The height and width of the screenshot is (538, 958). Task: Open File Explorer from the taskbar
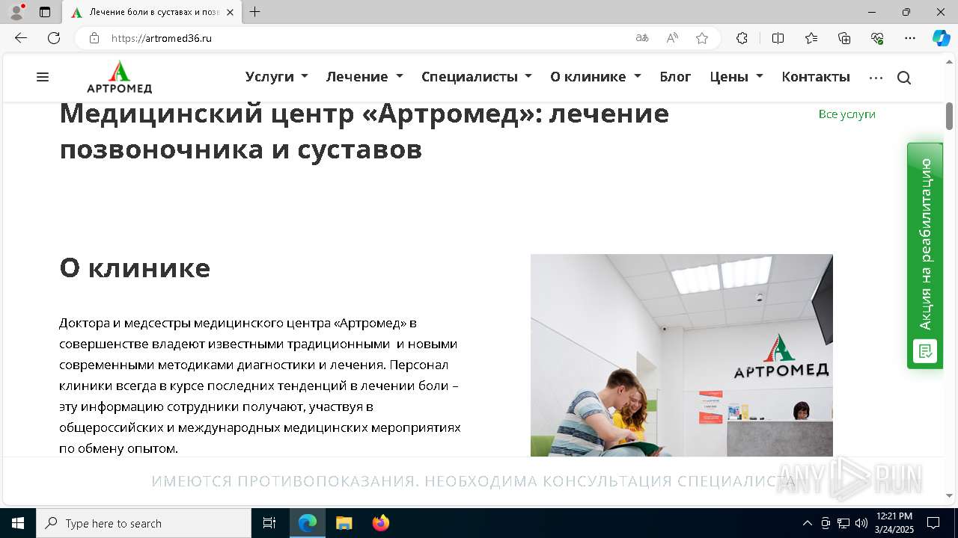tap(344, 523)
